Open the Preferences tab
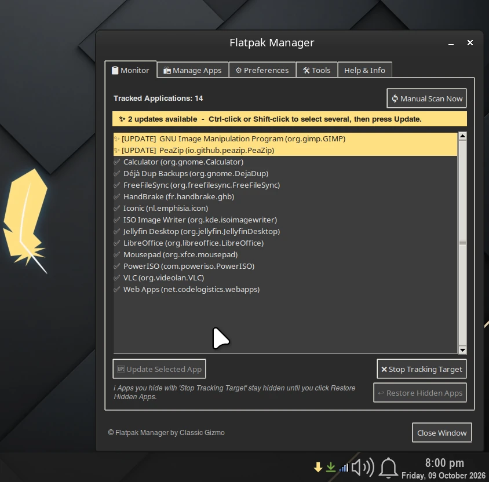489x482 pixels. [262, 70]
